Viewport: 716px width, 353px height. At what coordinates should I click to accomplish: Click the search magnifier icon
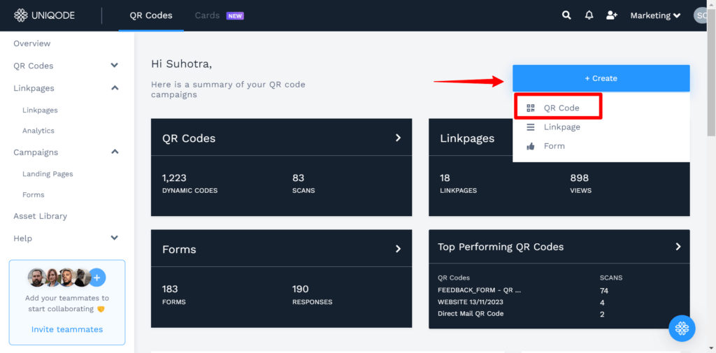[566, 15]
